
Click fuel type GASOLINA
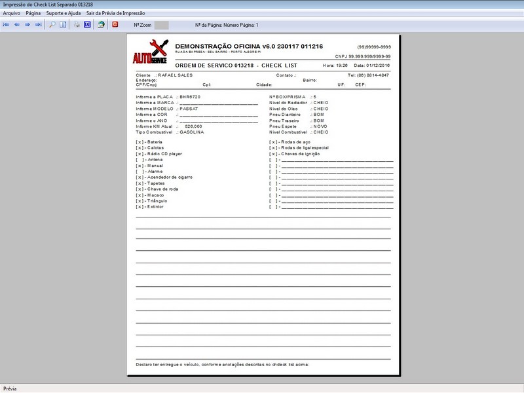(191, 132)
